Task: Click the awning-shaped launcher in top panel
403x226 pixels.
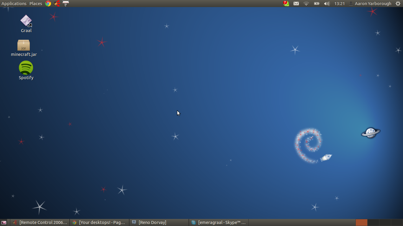Action: point(66,4)
